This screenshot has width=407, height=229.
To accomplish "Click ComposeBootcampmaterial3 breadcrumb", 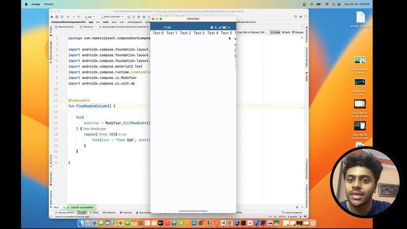I will 68,22.
